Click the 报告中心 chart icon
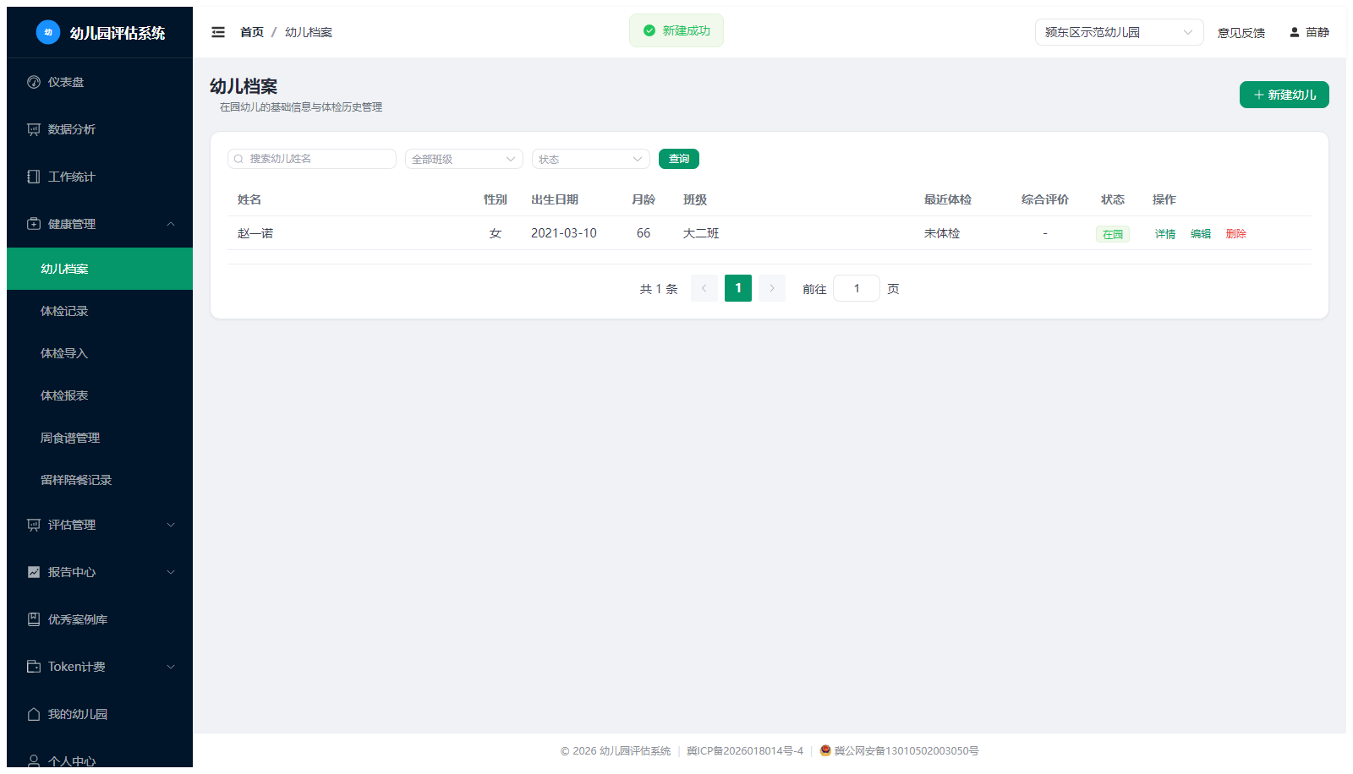Viewport: 1353px width, 774px height. (x=34, y=572)
